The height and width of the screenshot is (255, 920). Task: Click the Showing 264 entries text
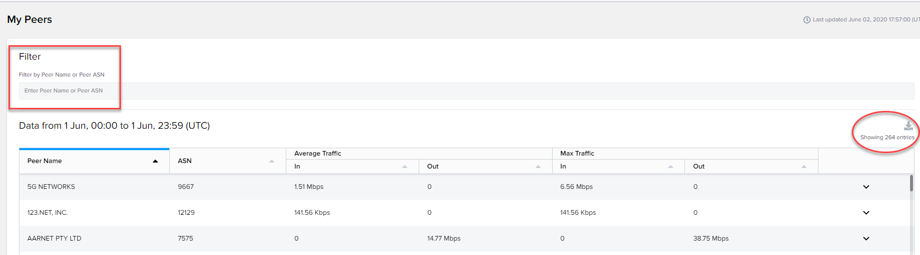887,138
